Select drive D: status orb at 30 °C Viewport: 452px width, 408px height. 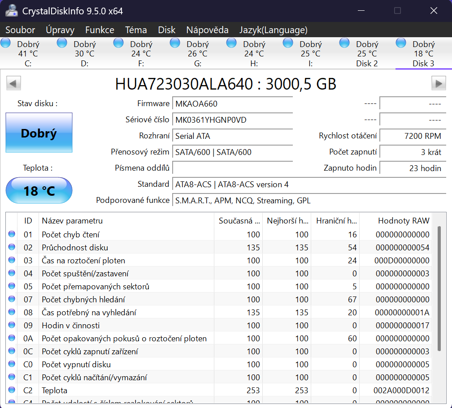point(62,43)
